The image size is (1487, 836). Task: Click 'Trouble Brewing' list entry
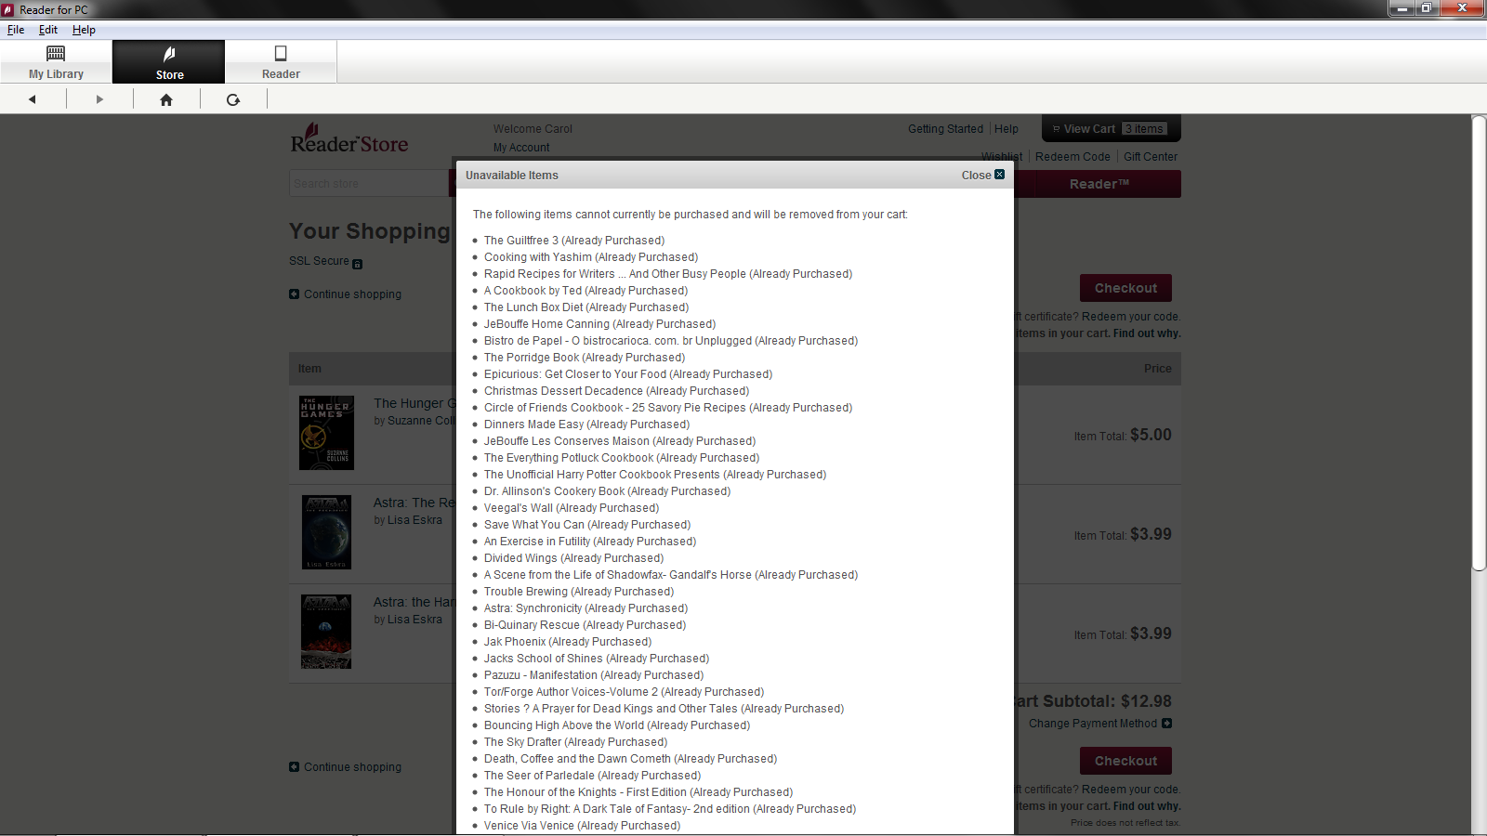pos(579,592)
